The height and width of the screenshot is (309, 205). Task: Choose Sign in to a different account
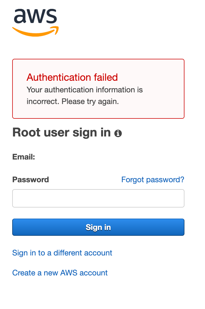point(62,253)
